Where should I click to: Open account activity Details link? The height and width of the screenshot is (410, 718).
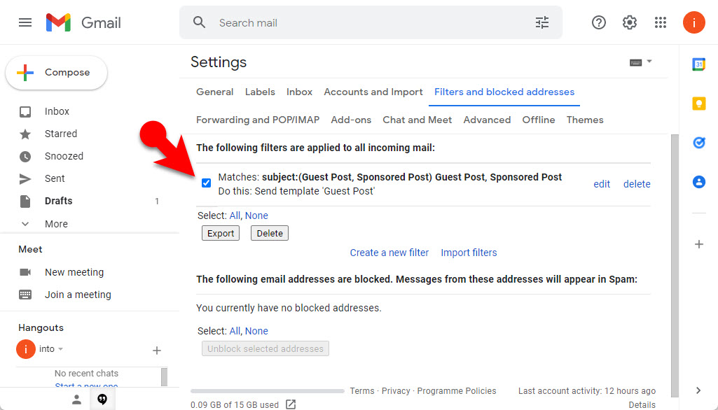click(642, 404)
